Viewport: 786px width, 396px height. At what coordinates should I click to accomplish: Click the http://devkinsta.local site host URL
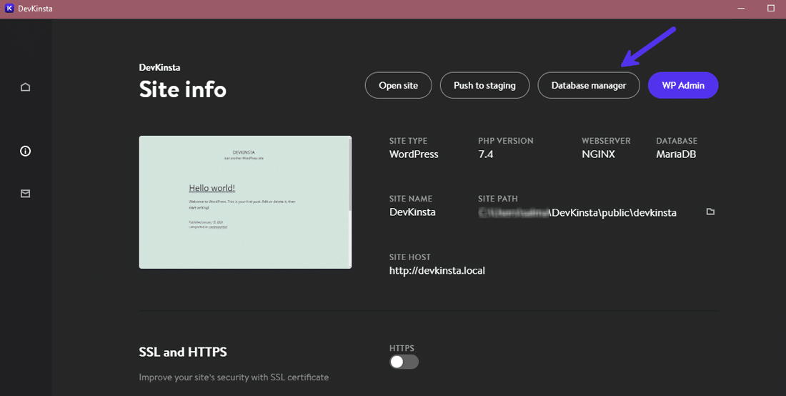(x=437, y=271)
